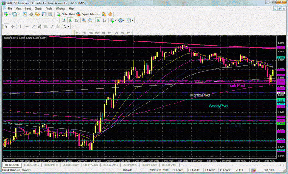Image resolution: width=288 pixels, height=174 pixels.
Task: Open the View menu
Action: pyautogui.click(x=18, y=9)
